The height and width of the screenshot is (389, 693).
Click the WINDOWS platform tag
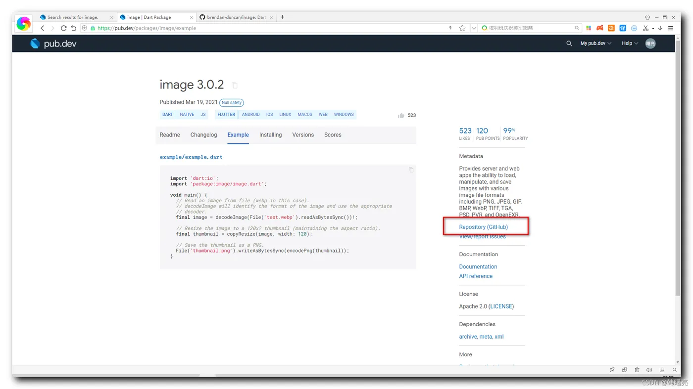tap(344, 115)
